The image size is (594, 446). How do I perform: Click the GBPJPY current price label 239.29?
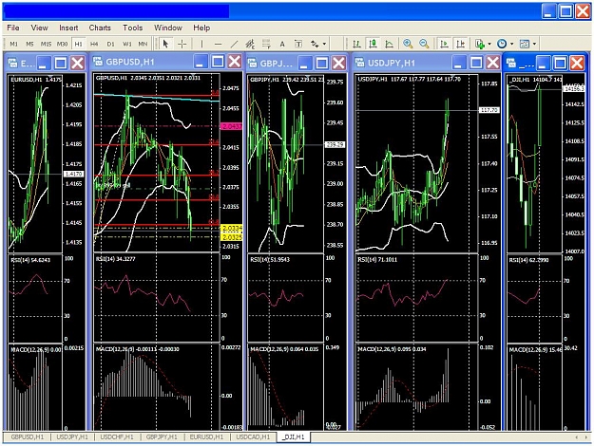click(335, 145)
